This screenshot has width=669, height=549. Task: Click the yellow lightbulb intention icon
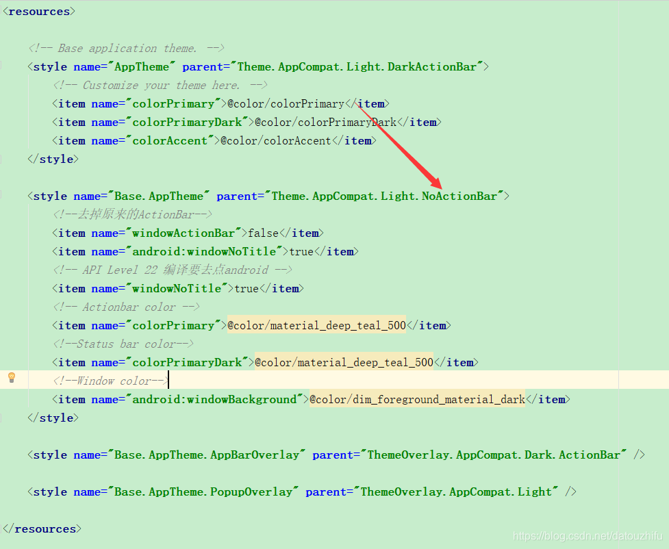point(12,377)
